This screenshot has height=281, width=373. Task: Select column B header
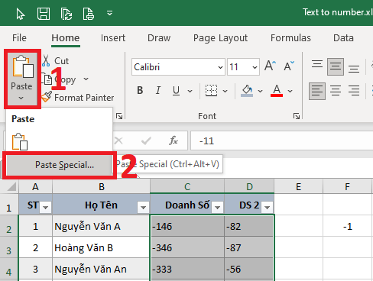(102, 186)
